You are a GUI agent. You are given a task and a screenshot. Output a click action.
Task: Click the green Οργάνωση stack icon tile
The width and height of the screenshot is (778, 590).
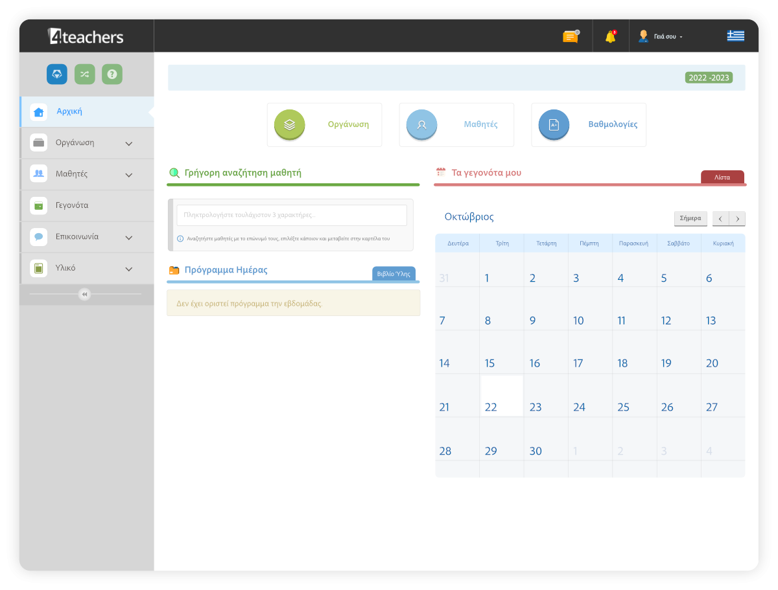[x=290, y=125]
